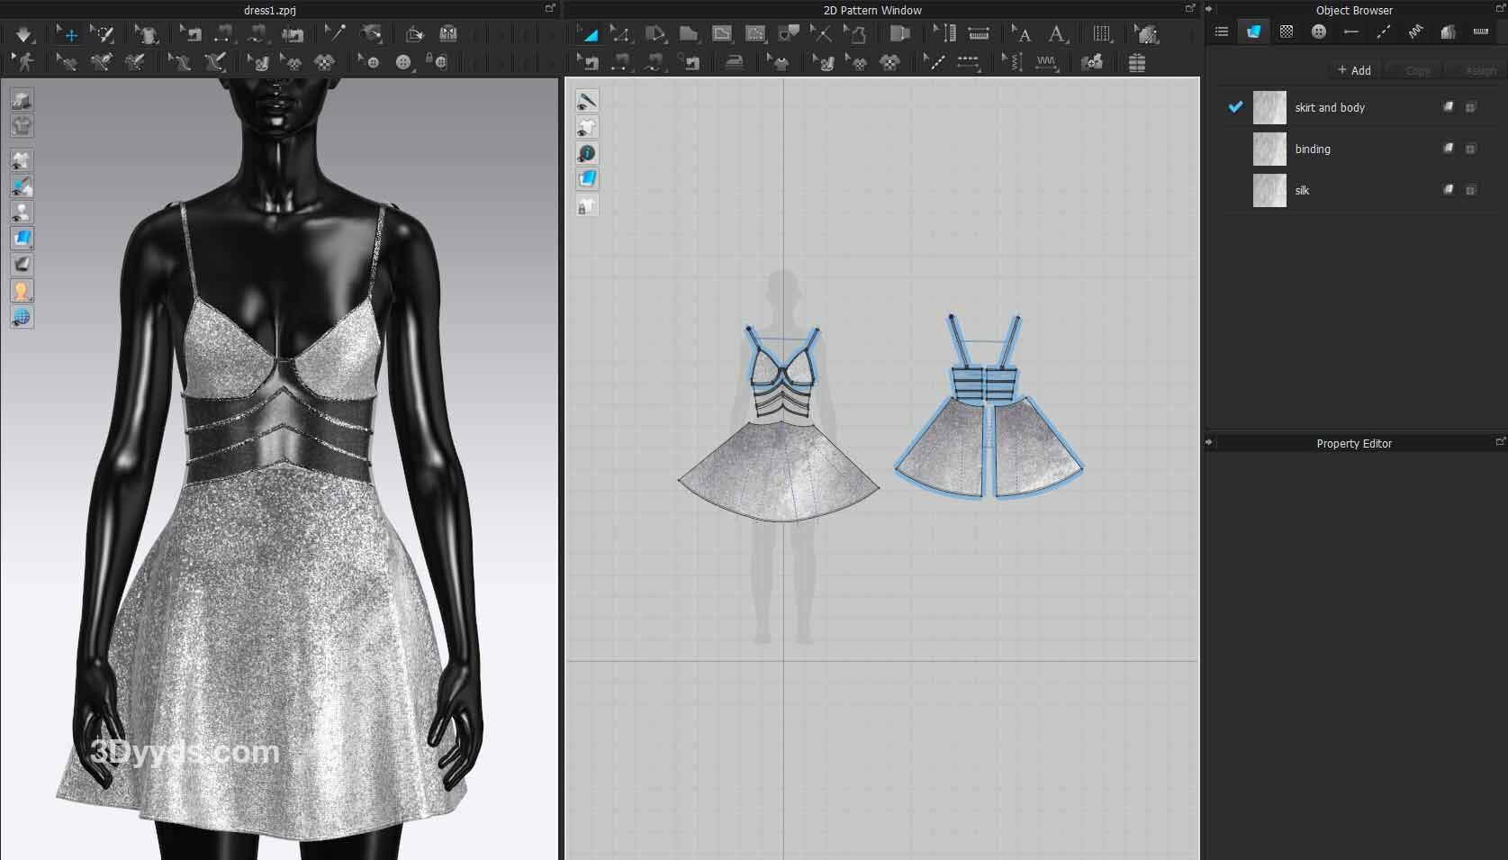Click the silk fabric thumbnail swatch
Image resolution: width=1508 pixels, height=860 pixels.
coord(1269,190)
